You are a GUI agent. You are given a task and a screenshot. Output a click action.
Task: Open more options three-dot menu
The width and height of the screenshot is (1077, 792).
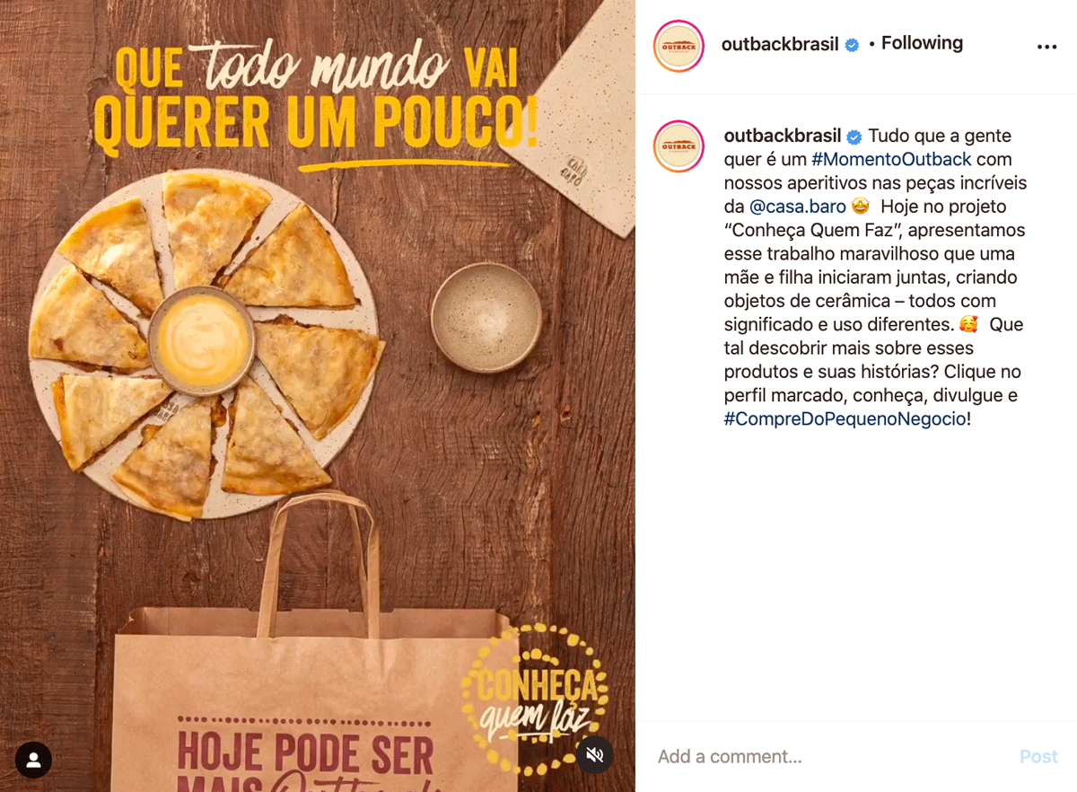pyautogui.click(x=1046, y=47)
